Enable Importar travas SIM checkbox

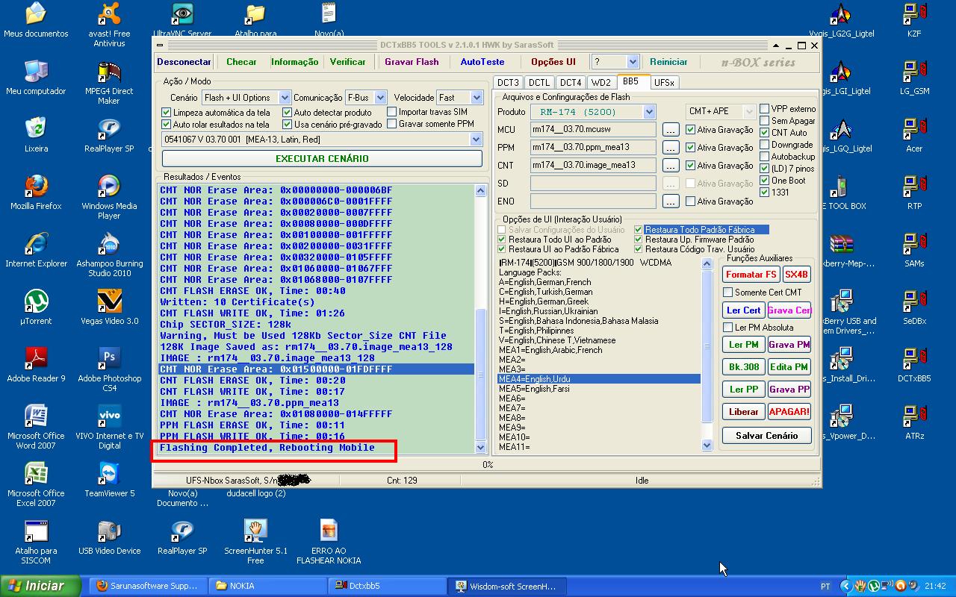pyautogui.click(x=392, y=112)
